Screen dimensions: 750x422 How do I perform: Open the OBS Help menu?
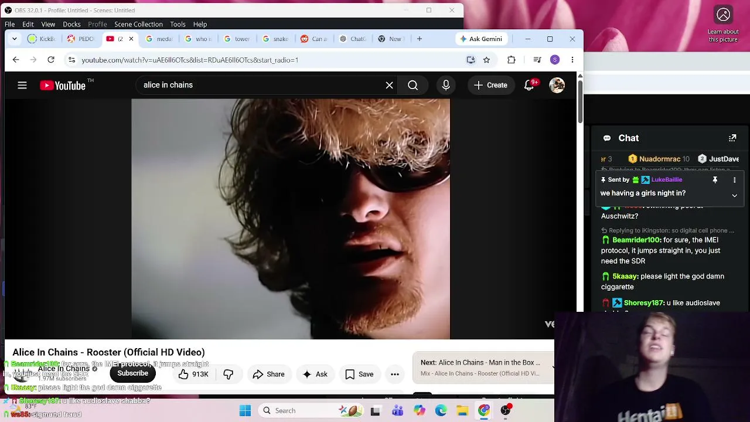pos(200,24)
